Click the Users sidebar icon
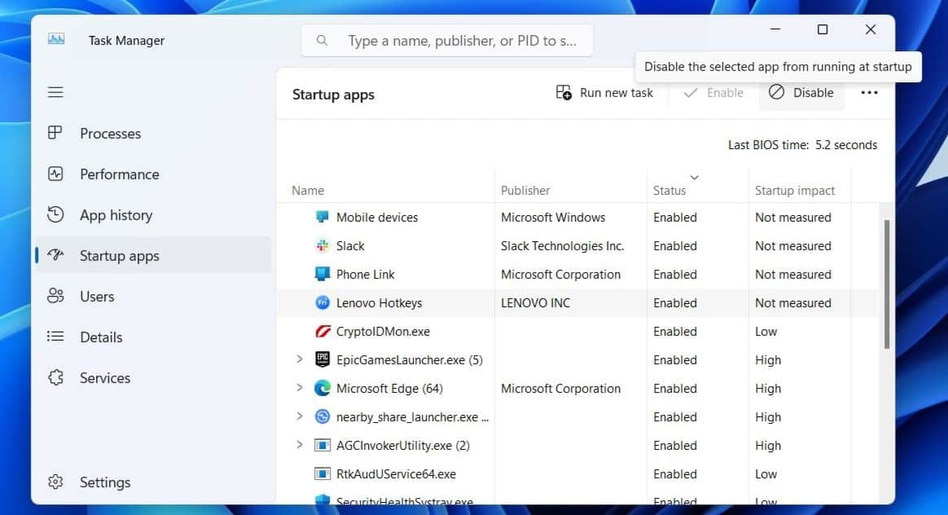The image size is (948, 515). click(x=55, y=296)
